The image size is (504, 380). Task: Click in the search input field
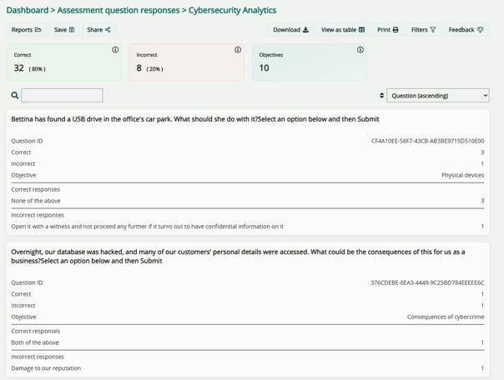[62, 96]
